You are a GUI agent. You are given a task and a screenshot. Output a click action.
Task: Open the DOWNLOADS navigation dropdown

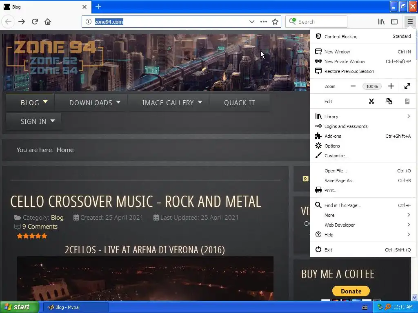tap(91, 102)
